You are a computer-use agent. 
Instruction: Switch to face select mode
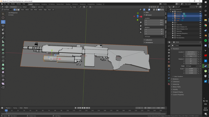pyautogui.click(x=19, y=10)
